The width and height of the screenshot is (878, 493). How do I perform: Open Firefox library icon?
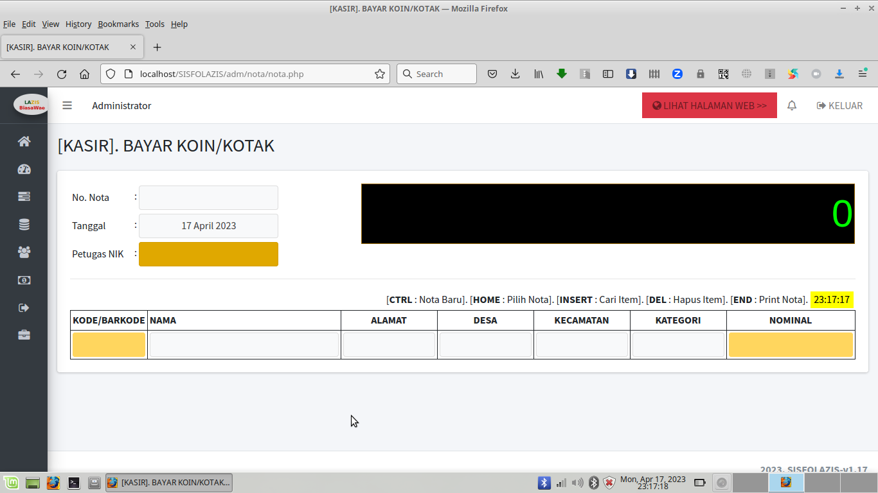click(x=539, y=74)
